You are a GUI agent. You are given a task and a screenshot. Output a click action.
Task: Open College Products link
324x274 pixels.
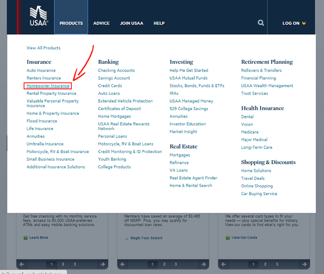pyautogui.click(x=114, y=167)
